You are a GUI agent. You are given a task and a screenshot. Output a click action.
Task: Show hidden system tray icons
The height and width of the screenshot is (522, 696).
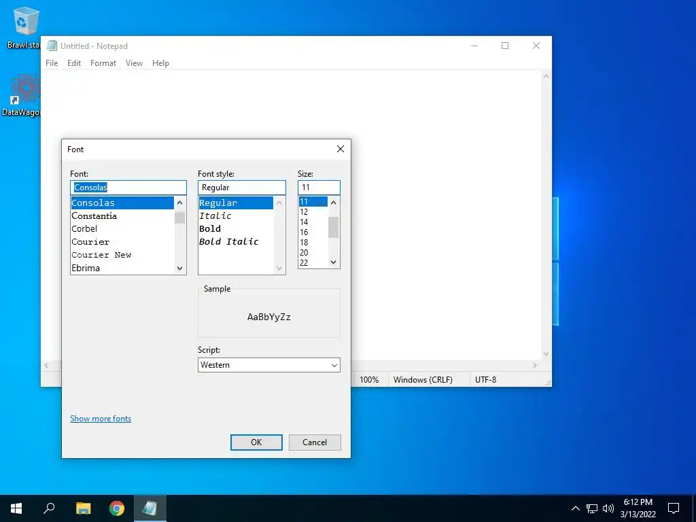coord(575,508)
